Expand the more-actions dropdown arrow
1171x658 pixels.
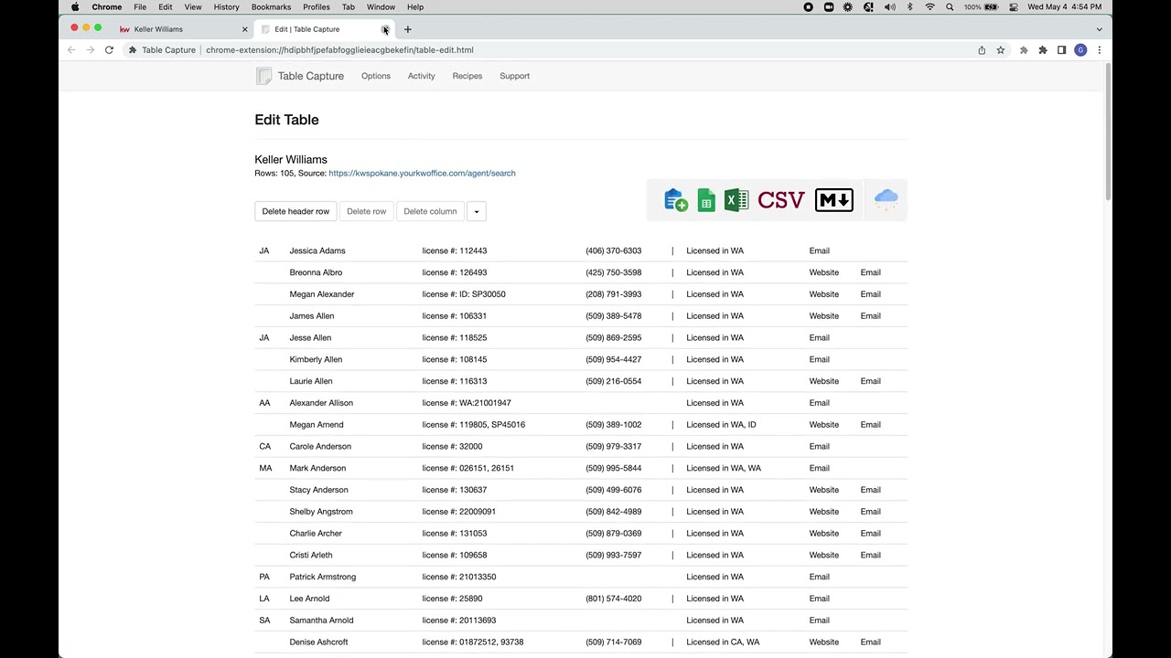pyautogui.click(x=476, y=211)
